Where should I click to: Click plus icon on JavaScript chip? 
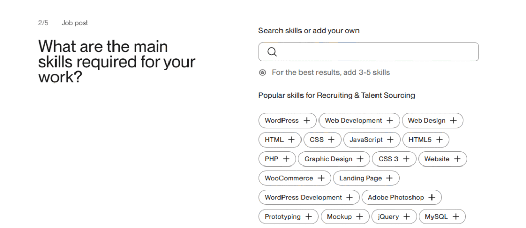point(390,140)
